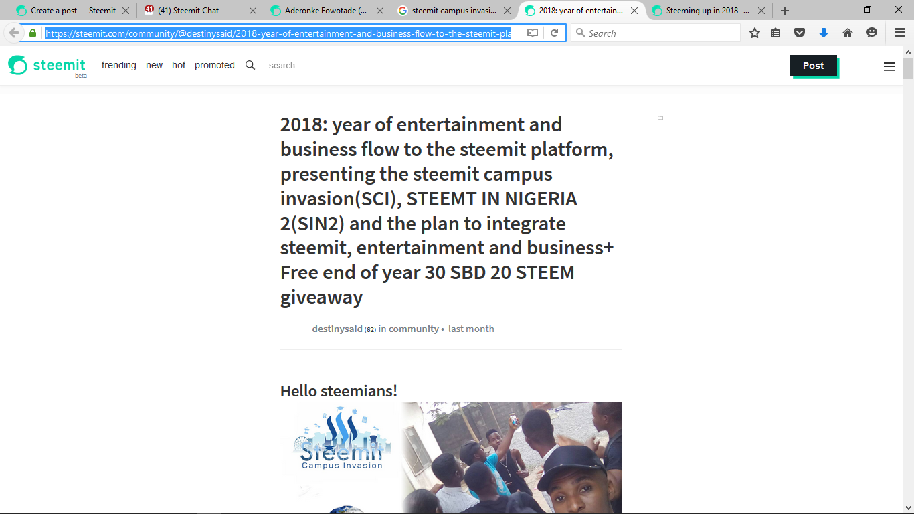Open the downloads arrow icon

point(824,33)
